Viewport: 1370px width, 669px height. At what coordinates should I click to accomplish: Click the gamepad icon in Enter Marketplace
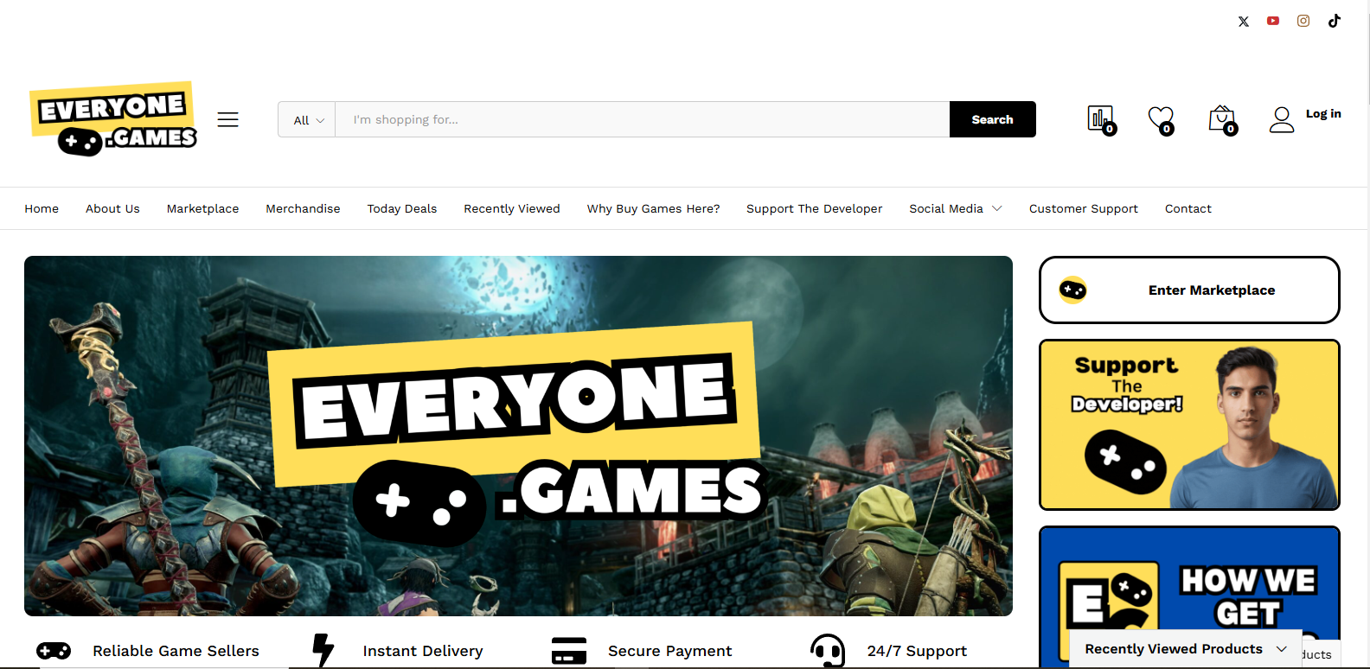1073,290
